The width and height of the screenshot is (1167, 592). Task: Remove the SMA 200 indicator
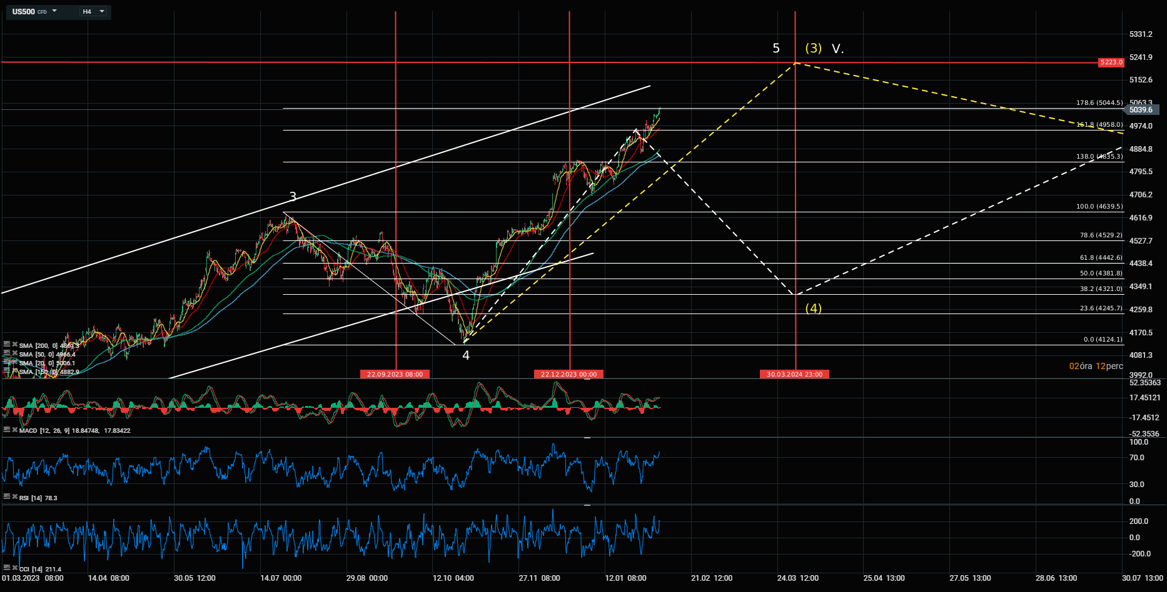pos(14,345)
